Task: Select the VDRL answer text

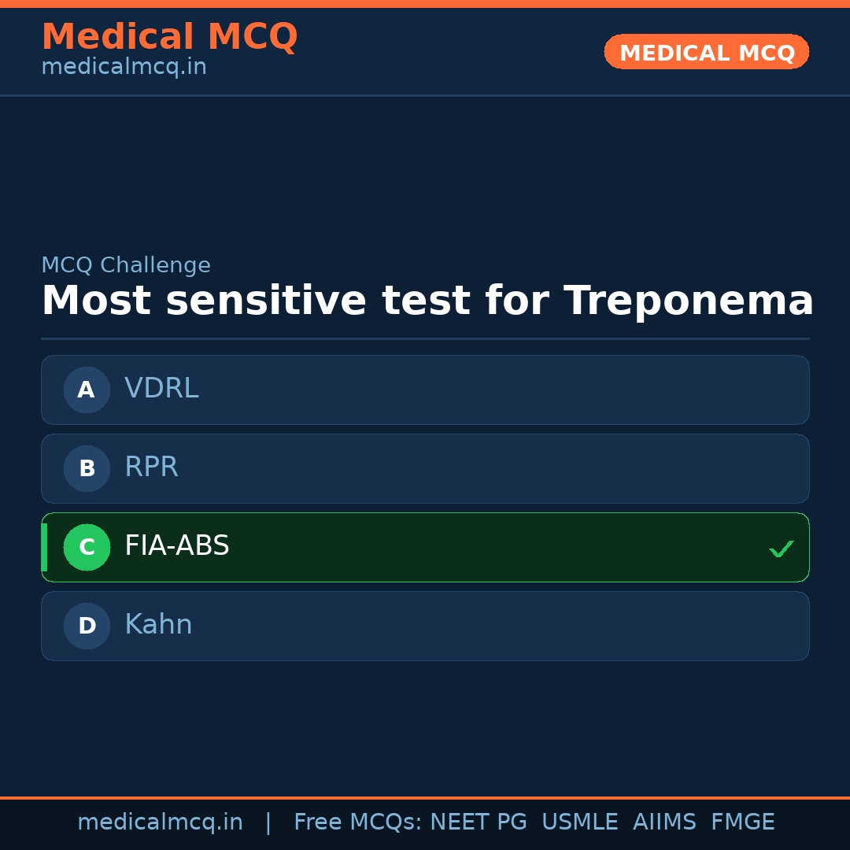Action: coord(161,389)
